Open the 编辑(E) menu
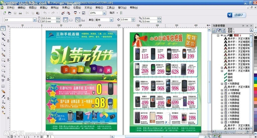 click(22, 8)
